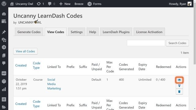This screenshot has width=196, height=110.
Task: Open the WordPress logo menu
Action: (x=4, y=4)
